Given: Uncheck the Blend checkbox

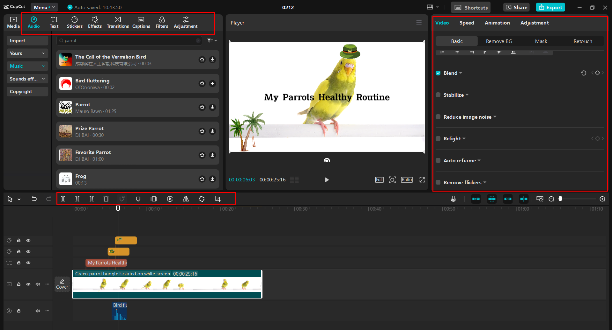Looking at the screenshot, I should pyautogui.click(x=438, y=73).
